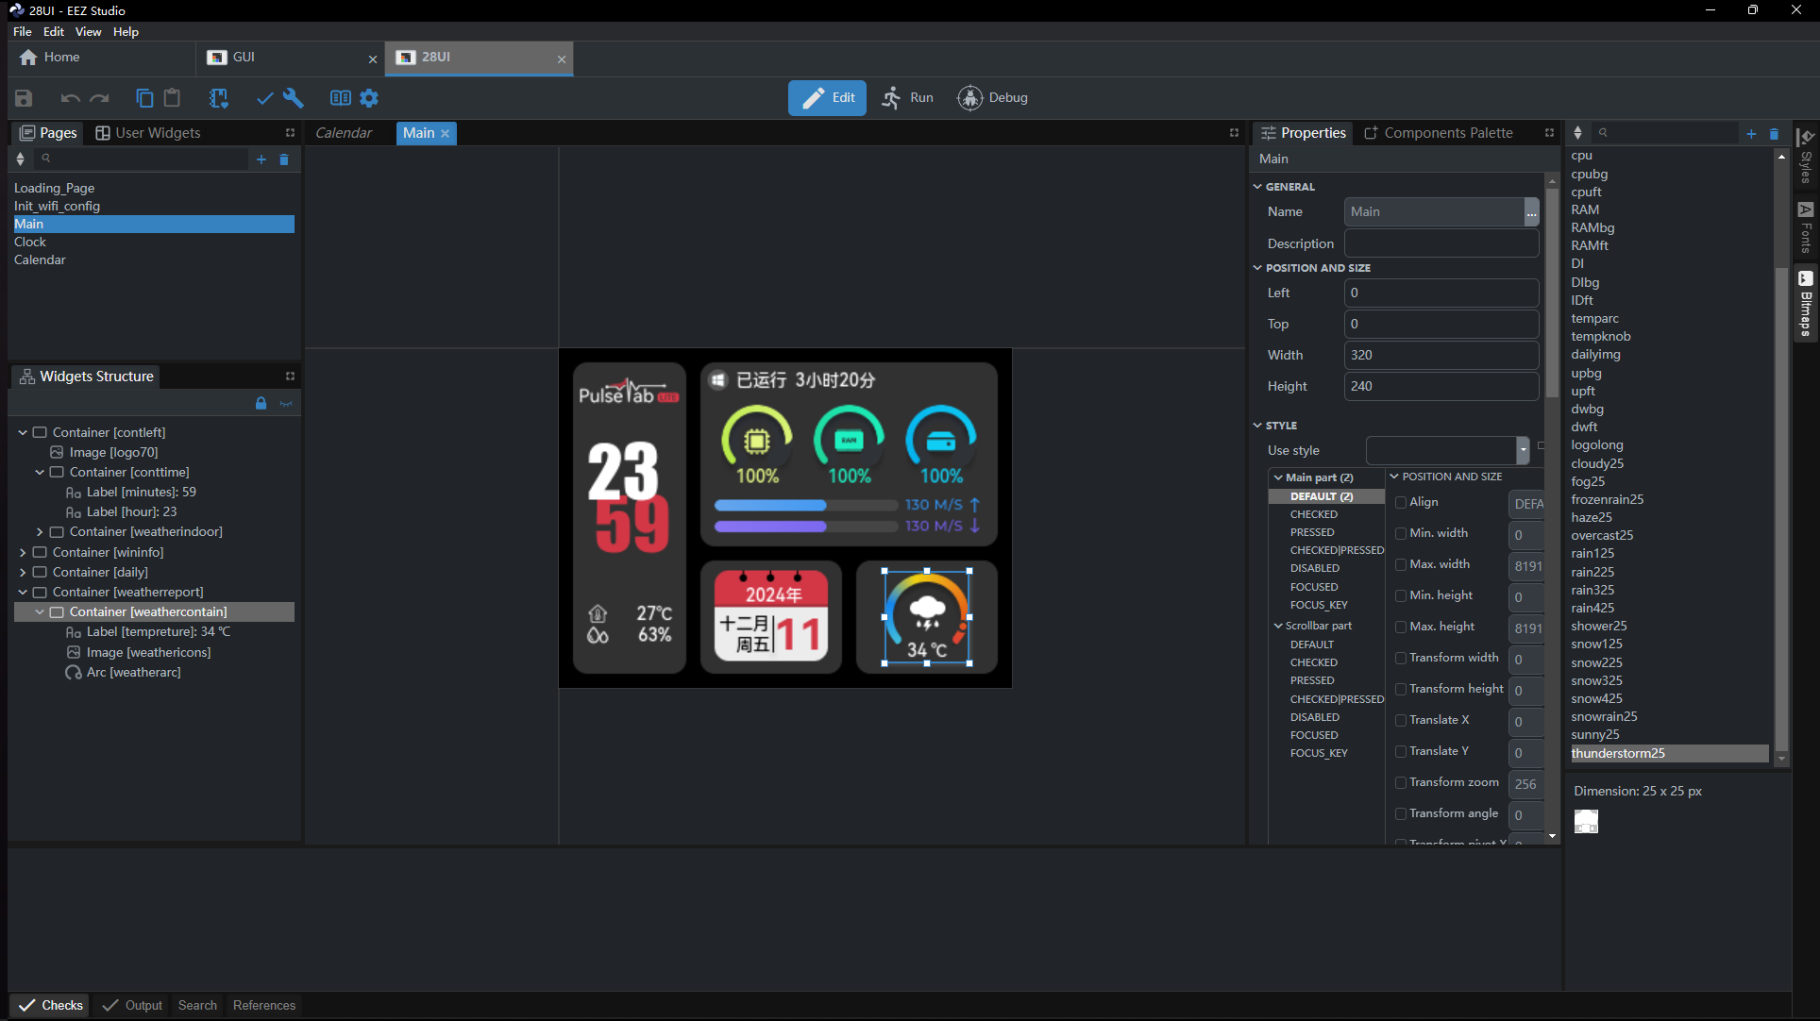Image resolution: width=1820 pixels, height=1021 pixels.
Task: Click the Save toolbar icon
Action: coord(24,98)
